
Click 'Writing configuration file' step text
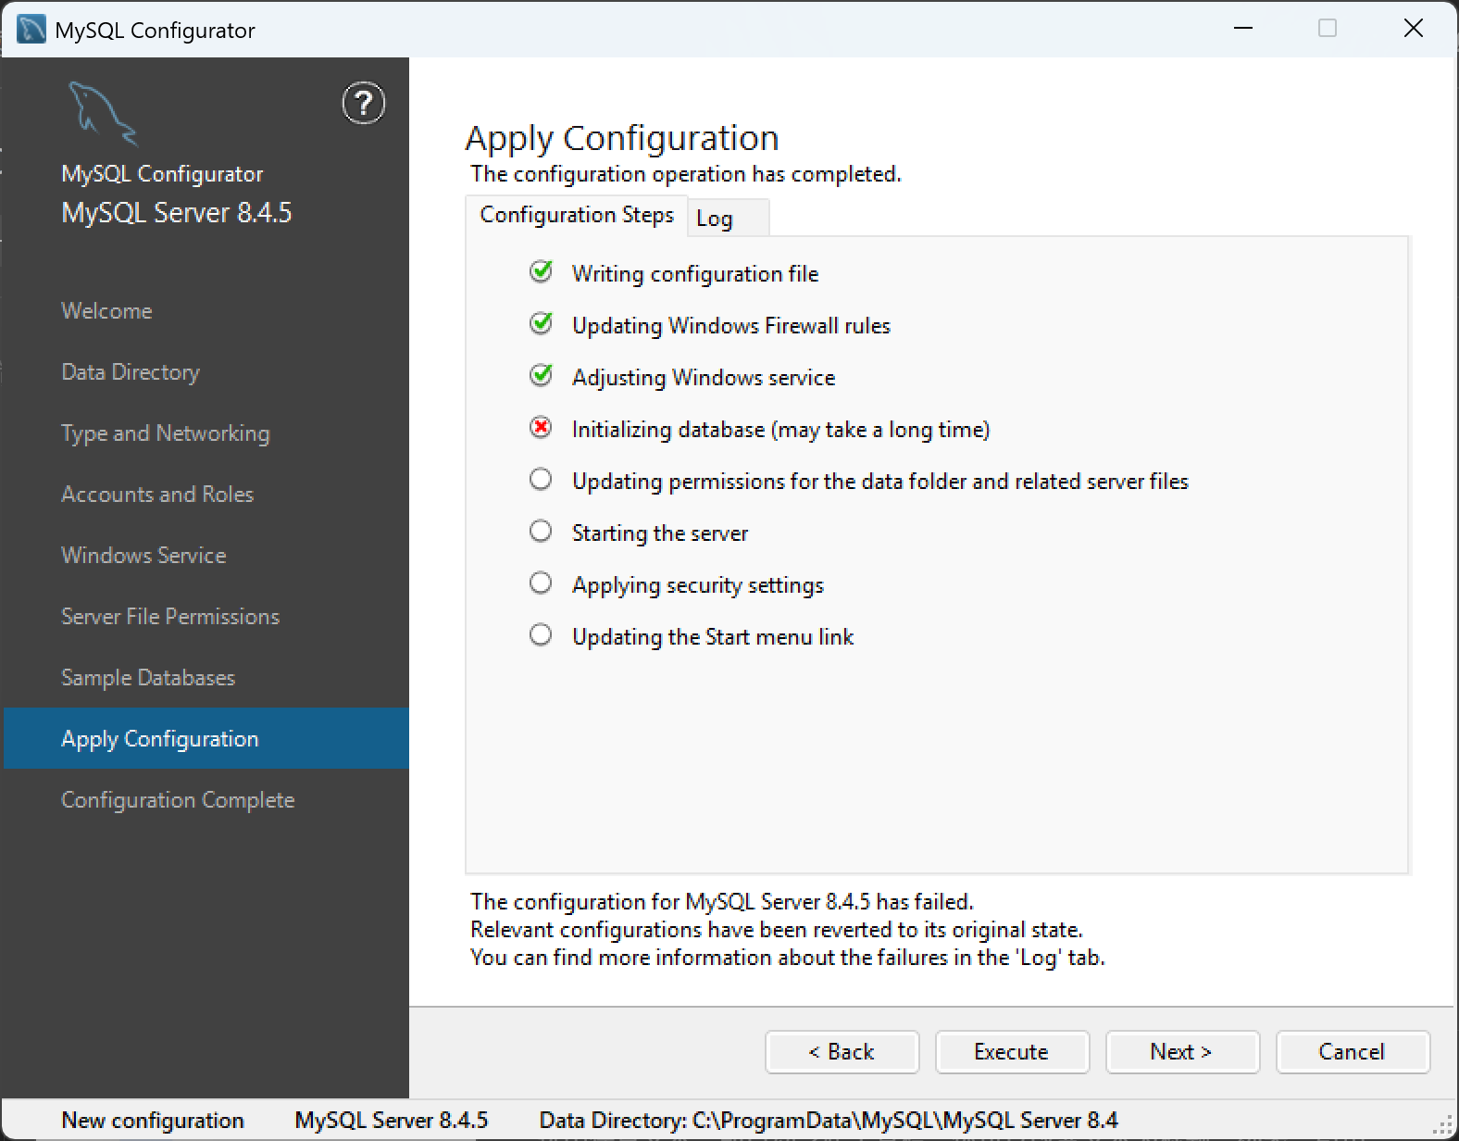click(695, 274)
